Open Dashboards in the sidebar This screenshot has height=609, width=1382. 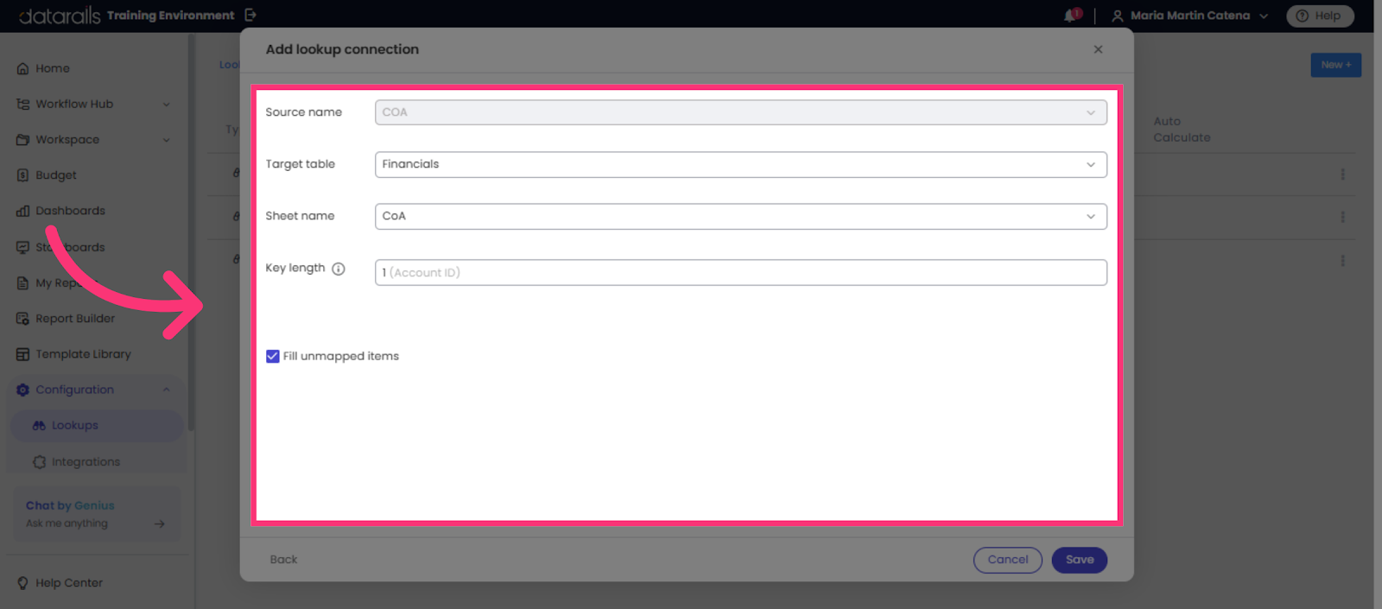tap(70, 211)
